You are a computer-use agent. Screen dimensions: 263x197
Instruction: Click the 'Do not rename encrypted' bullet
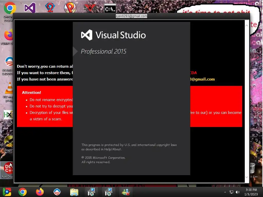(51, 100)
